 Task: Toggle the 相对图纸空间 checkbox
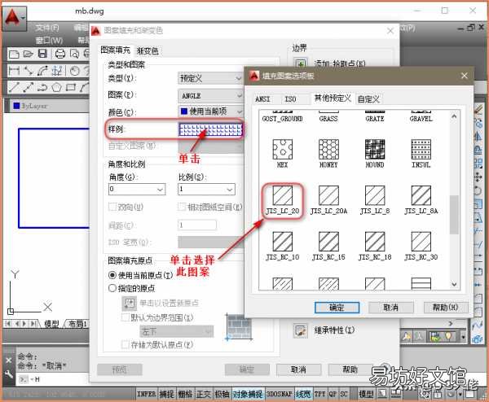pyautogui.click(x=182, y=207)
